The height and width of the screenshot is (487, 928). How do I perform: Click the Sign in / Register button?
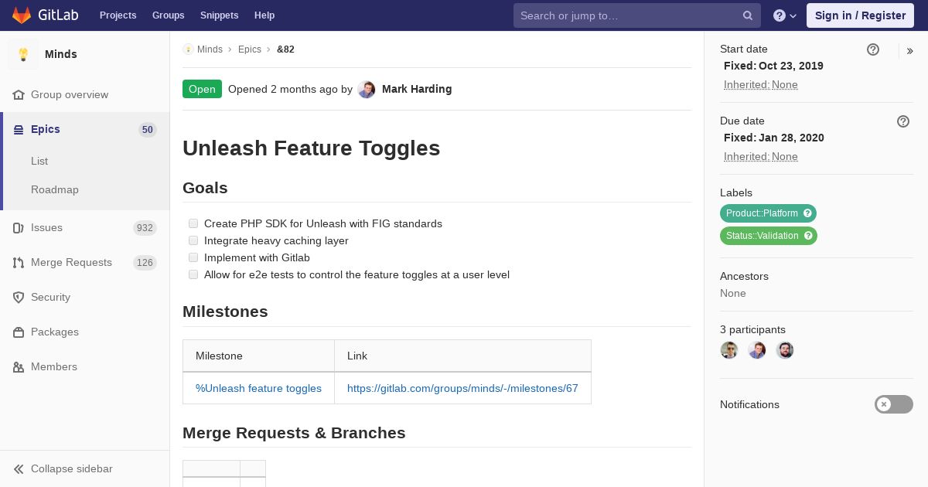860,15
